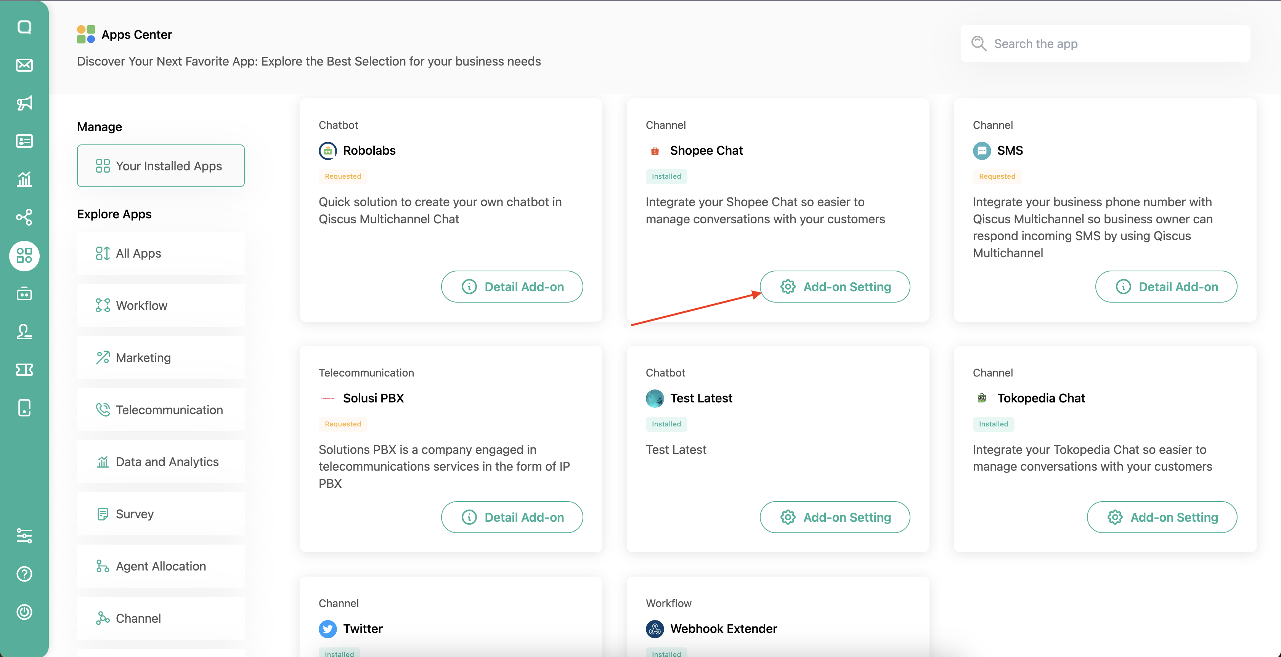
Task: Select the Marketing category
Action: [161, 358]
